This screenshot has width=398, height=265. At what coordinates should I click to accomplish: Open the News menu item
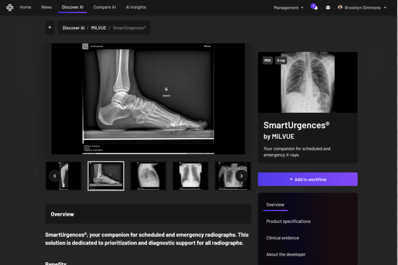(47, 7)
